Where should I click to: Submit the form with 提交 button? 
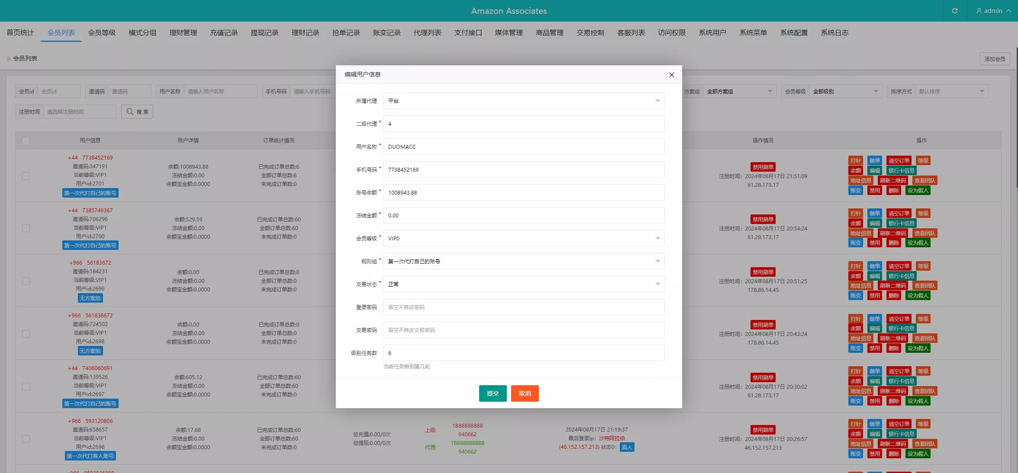click(493, 393)
